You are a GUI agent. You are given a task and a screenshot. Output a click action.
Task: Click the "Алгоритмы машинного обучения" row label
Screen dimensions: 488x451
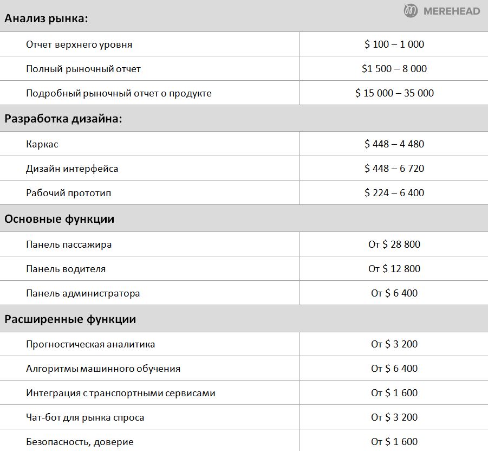coord(103,369)
